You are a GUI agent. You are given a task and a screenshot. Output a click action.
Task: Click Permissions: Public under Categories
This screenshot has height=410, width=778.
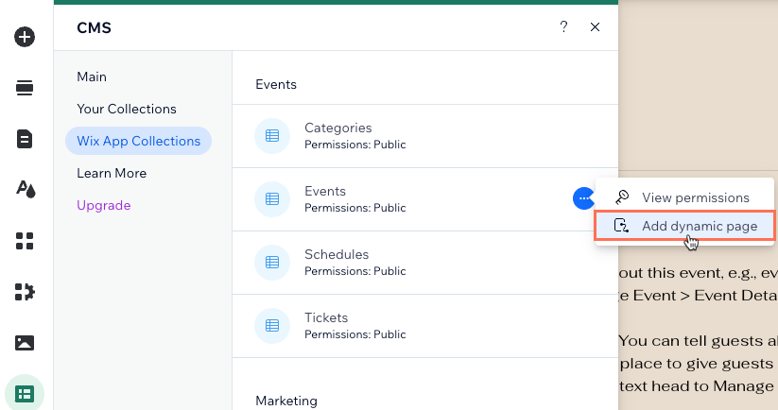355,145
